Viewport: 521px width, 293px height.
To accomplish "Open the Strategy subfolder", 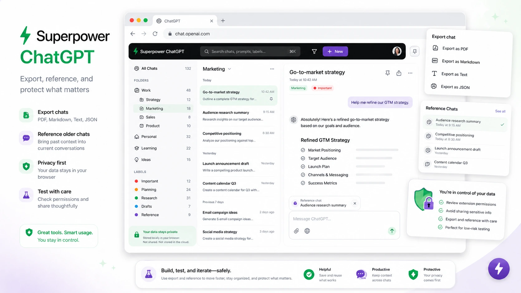I will pos(163,100).
